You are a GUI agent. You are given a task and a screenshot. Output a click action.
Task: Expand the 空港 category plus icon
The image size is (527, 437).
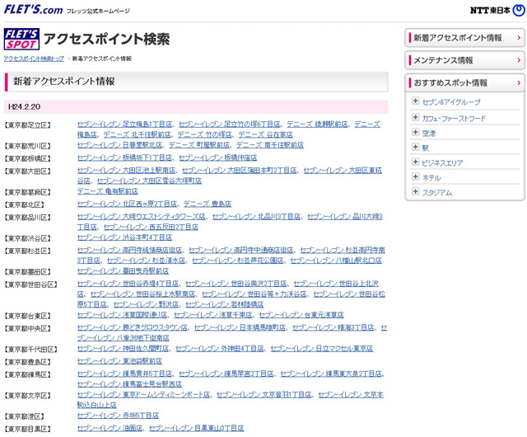[415, 132]
